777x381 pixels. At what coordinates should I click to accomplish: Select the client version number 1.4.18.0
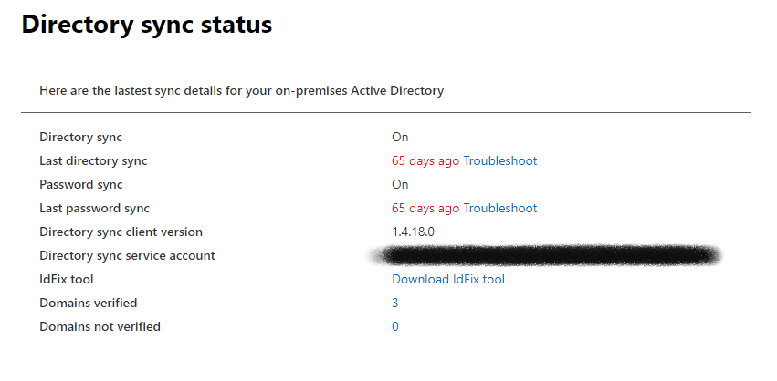coord(414,232)
